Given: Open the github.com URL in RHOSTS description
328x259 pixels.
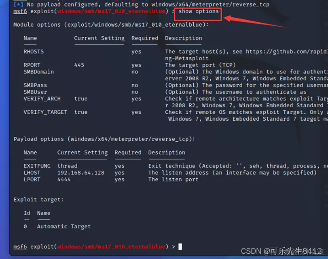Looking at the screenshot, I should (287, 52).
